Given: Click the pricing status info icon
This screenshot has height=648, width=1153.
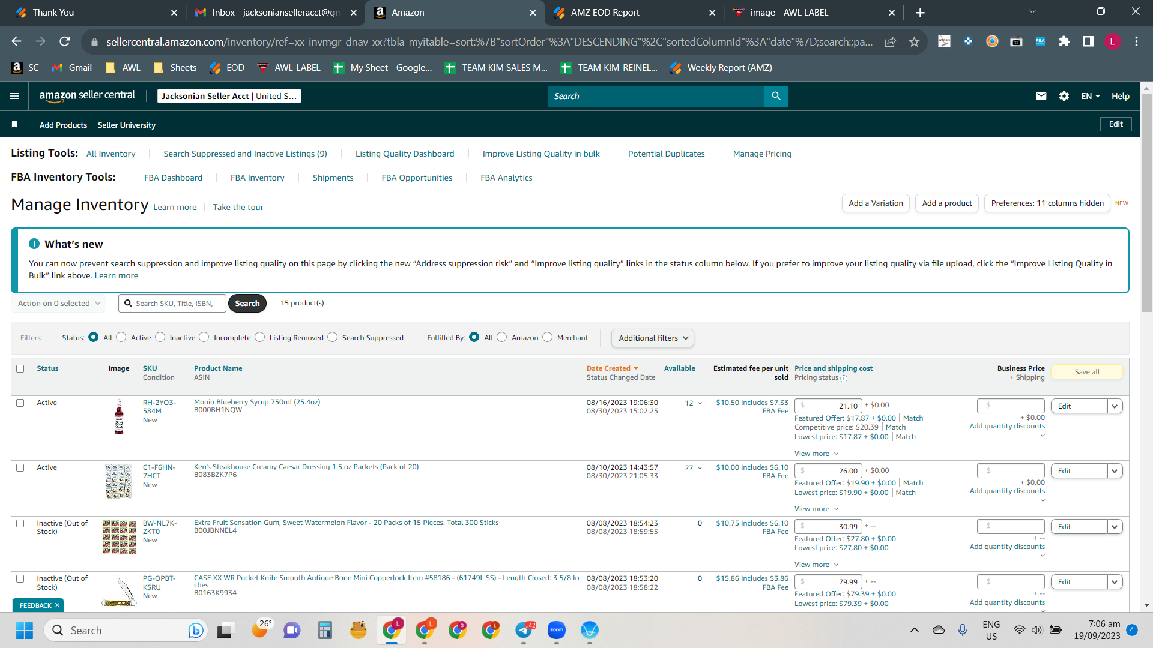Looking at the screenshot, I should [x=844, y=379].
